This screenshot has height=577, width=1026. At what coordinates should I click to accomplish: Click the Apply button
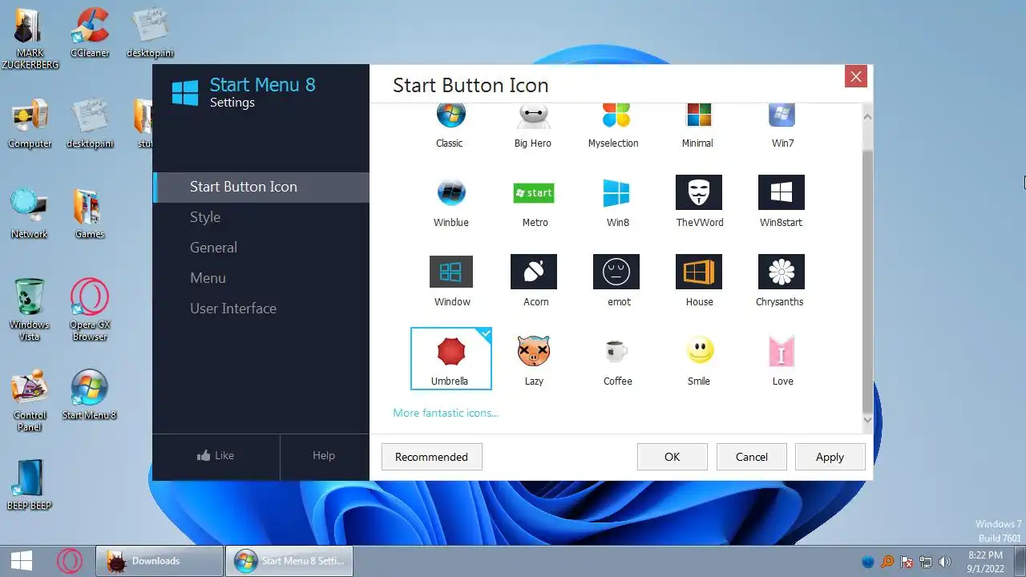(x=830, y=457)
